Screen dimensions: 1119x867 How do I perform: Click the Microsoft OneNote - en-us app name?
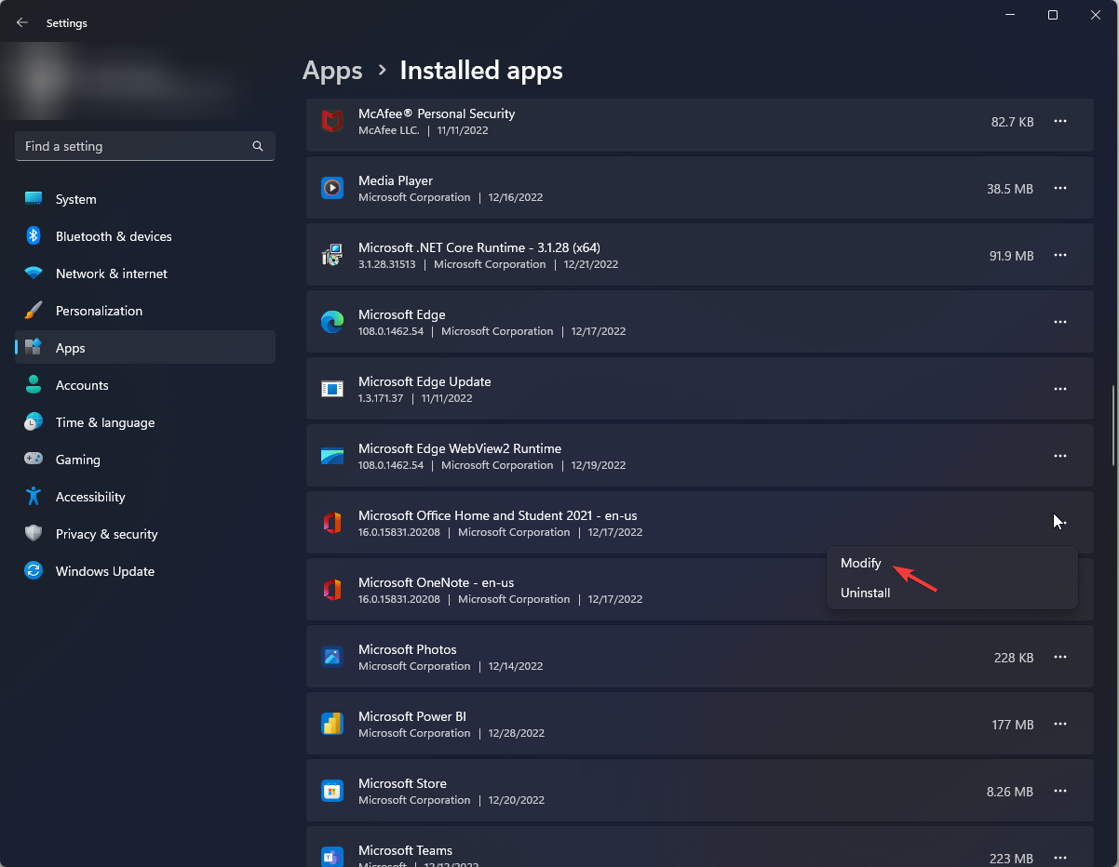(436, 582)
